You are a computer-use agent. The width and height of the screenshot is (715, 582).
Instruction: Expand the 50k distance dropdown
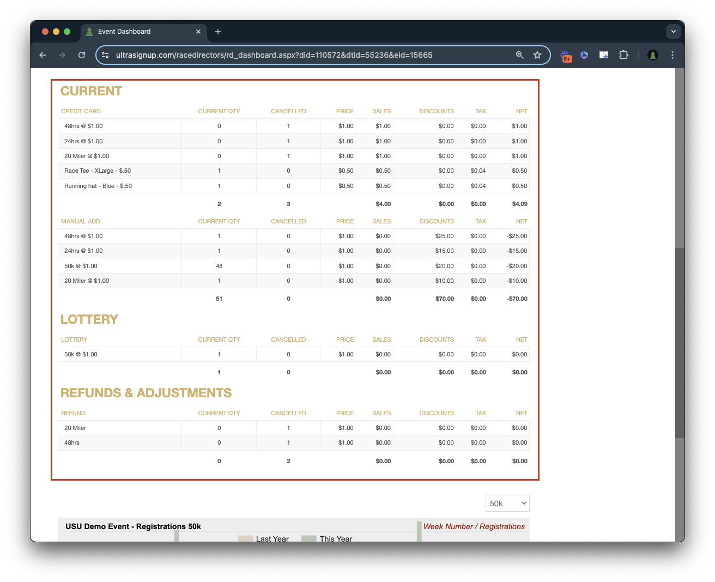click(507, 504)
